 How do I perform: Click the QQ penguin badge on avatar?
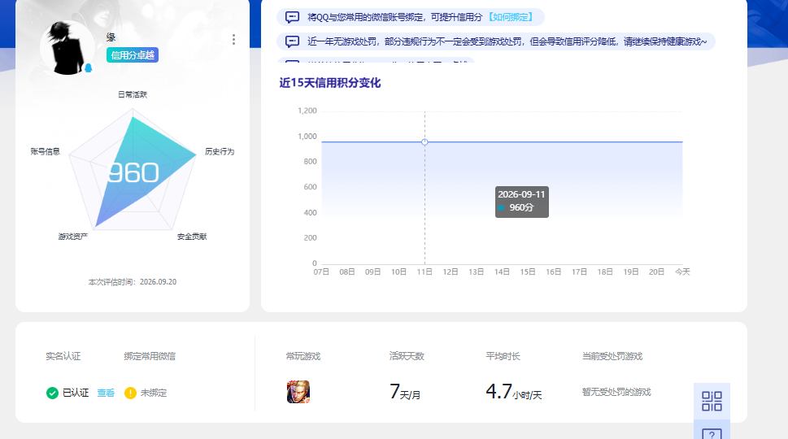89,67
